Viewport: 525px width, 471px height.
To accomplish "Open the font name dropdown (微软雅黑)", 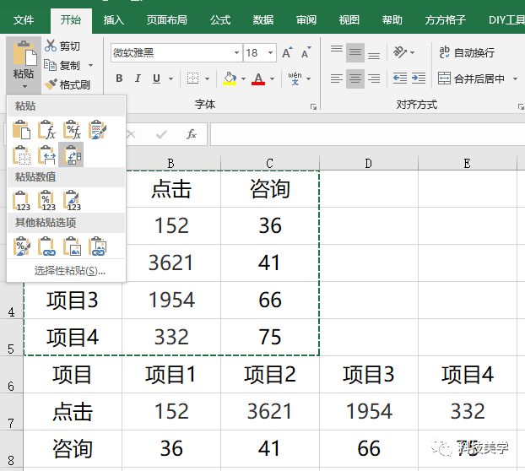I will tap(236, 53).
